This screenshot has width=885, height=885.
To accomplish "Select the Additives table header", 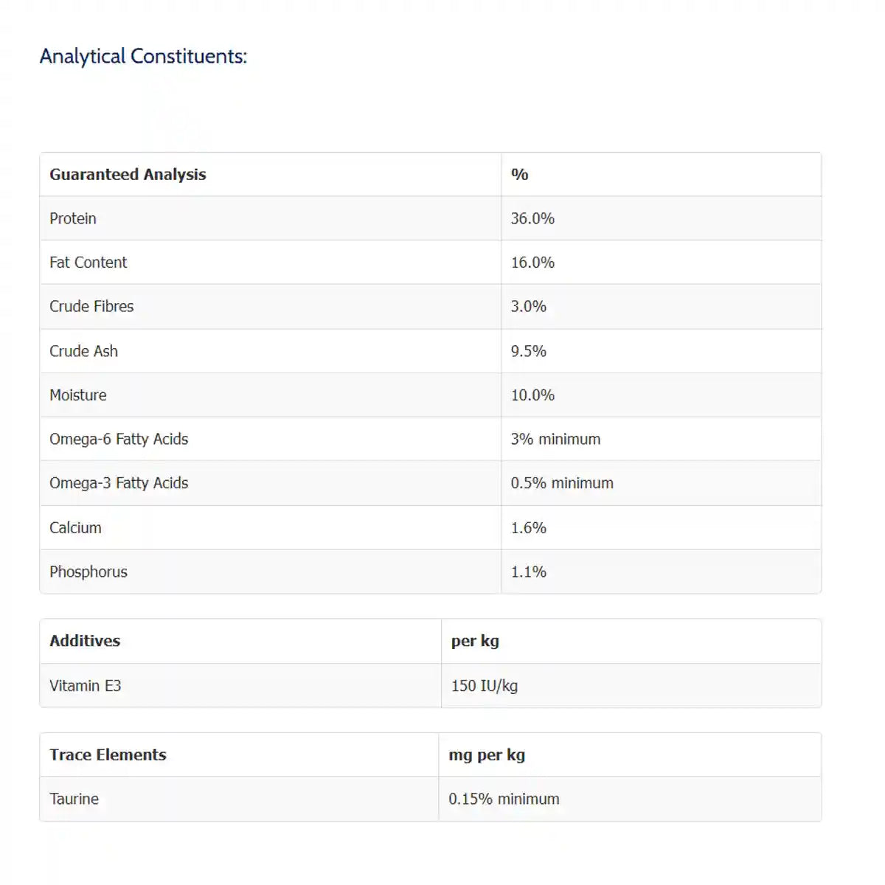I will click(x=85, y=641).
